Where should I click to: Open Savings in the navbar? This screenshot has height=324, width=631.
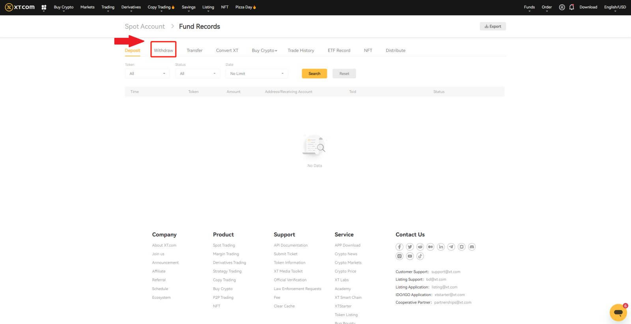coord(189,7)
